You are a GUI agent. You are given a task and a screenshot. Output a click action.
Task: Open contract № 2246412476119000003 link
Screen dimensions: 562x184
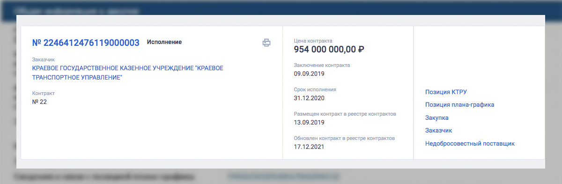coord(86,43)
